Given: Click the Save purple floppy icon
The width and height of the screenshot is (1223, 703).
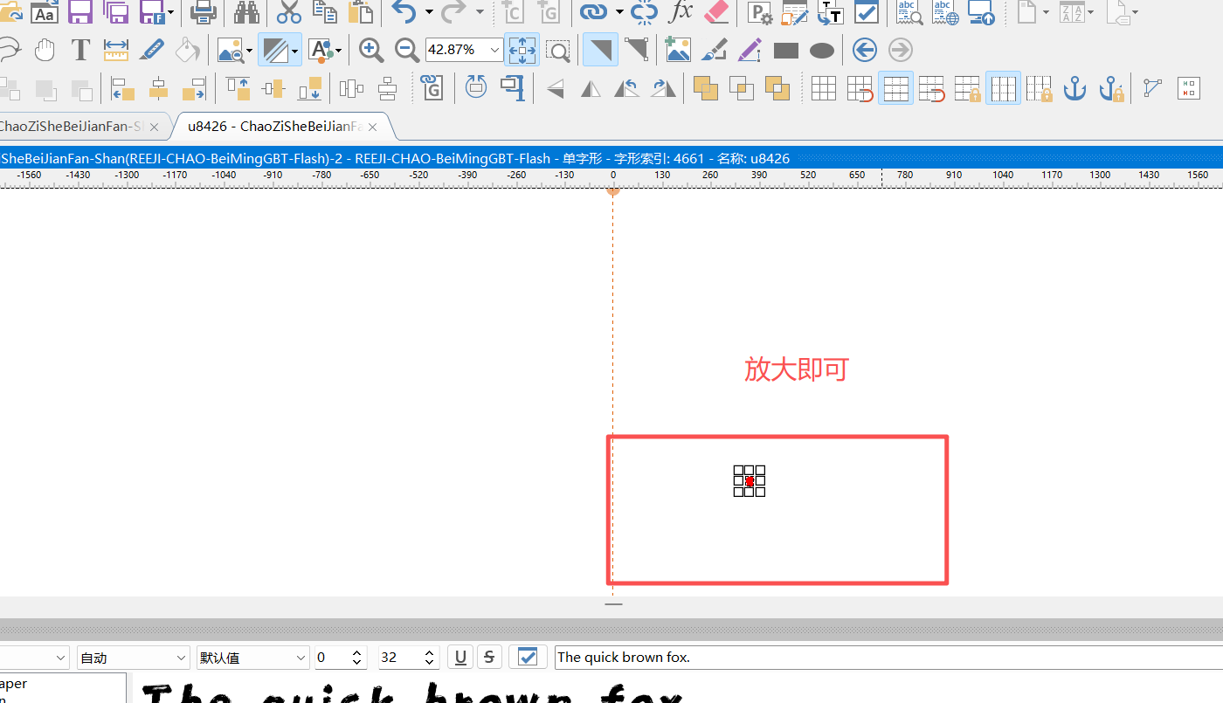Looking at the screenshot, I should coord(80,12).
